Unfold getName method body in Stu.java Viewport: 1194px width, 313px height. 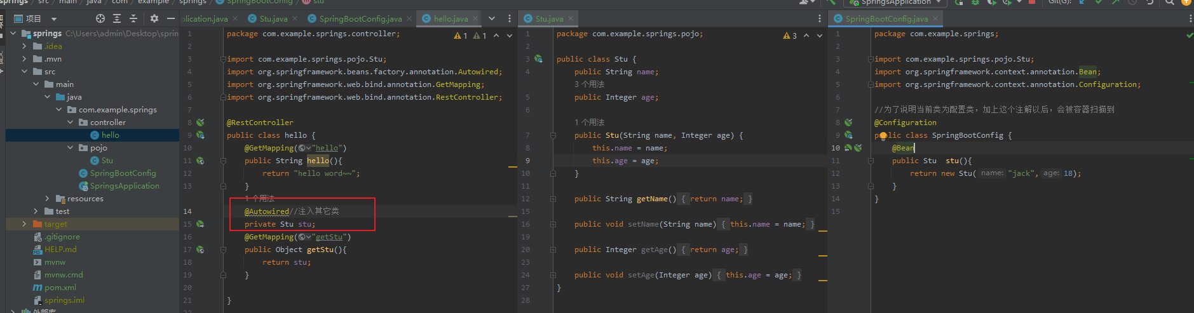coord(553,199)
